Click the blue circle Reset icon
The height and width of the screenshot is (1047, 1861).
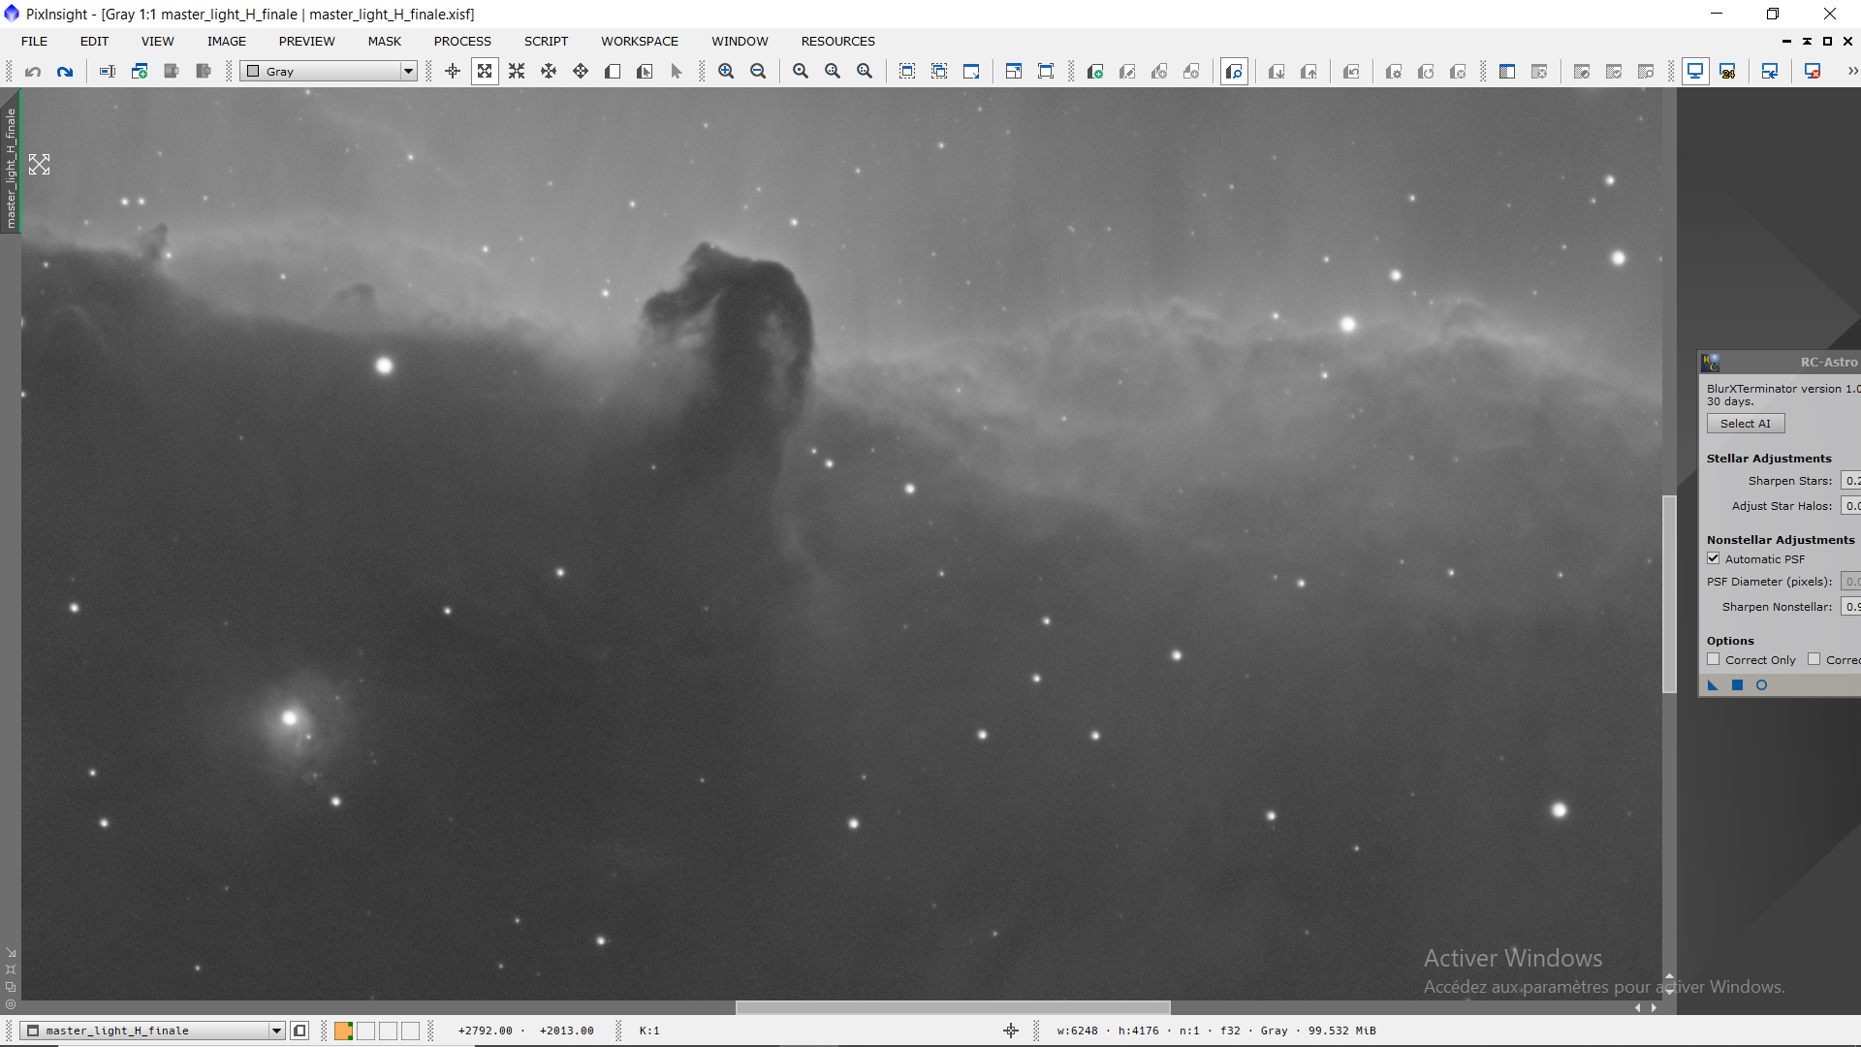point(1761,685)
